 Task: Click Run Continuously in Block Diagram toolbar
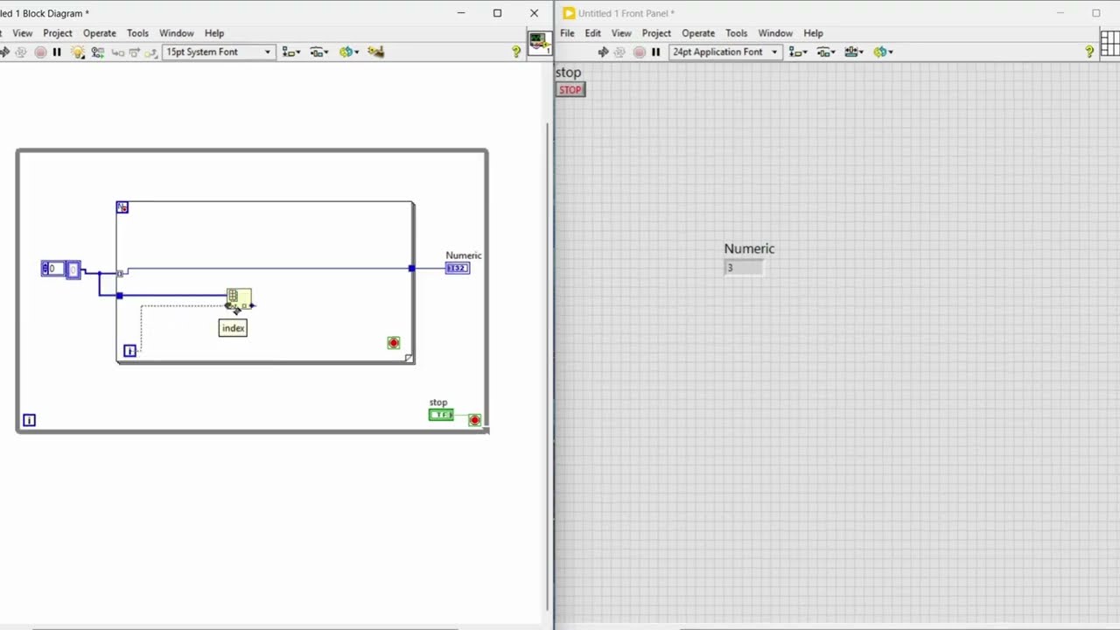pos(22,52)
